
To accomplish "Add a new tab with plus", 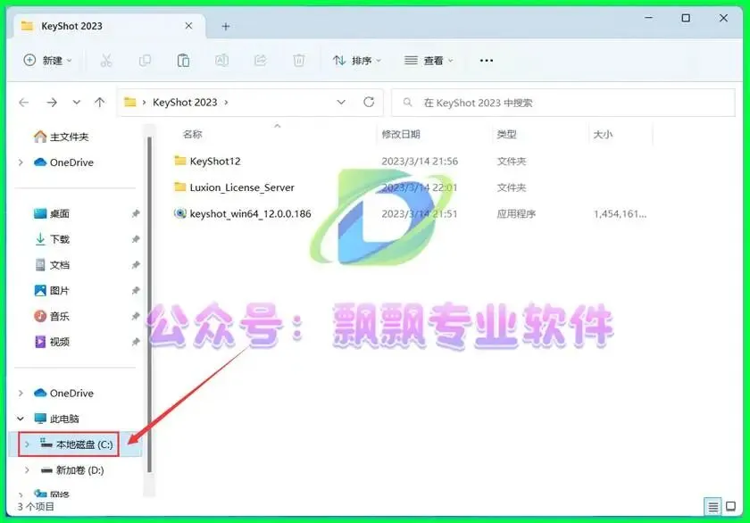I will 226,26.
